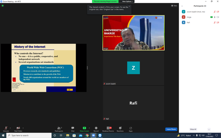Open the Windows Start menu
Image resolution: width=221 pixels, height=138 pixels.
[3, 135]
